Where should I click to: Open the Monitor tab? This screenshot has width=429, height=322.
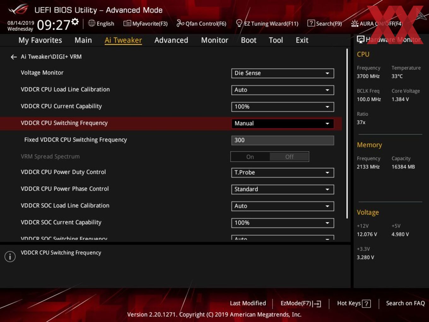pos(214,40)
